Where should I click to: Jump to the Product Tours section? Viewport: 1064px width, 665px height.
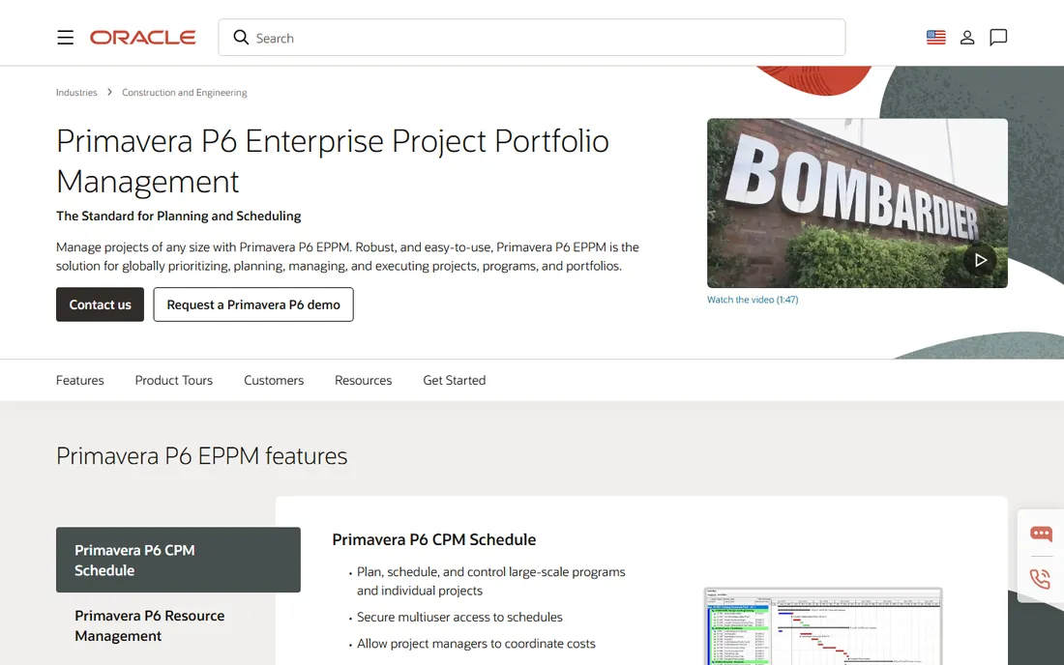(x=174, y=380)
